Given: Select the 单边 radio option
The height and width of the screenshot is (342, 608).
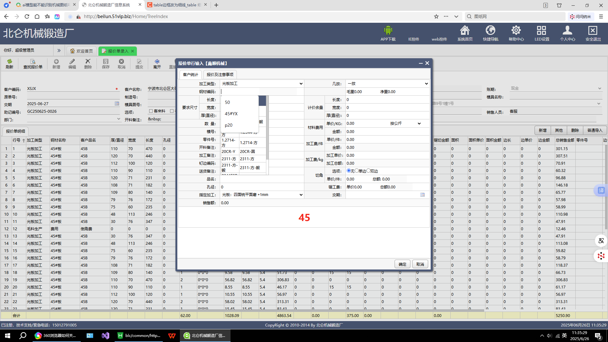Looking at the screenshot, I should pos(357,171).
